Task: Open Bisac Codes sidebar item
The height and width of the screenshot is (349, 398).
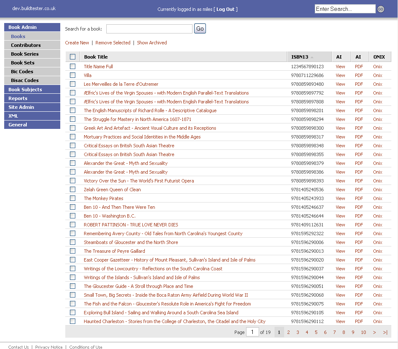Action: pyautogui.click(x=32, y=80)
